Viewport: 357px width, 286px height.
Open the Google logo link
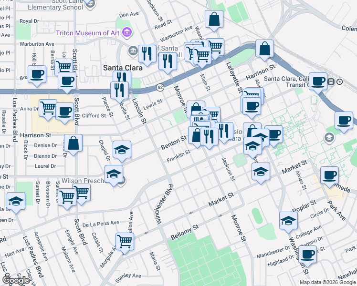click(x=16, y=280)
